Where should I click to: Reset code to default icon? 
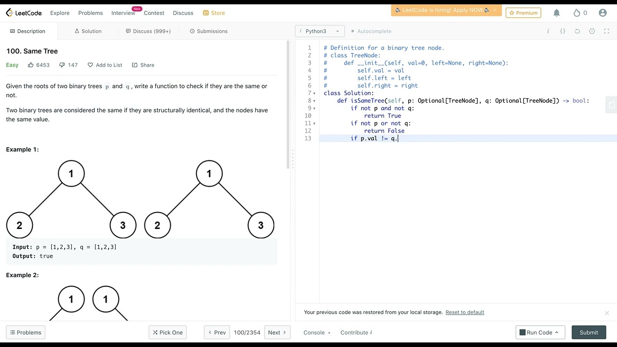577,31
